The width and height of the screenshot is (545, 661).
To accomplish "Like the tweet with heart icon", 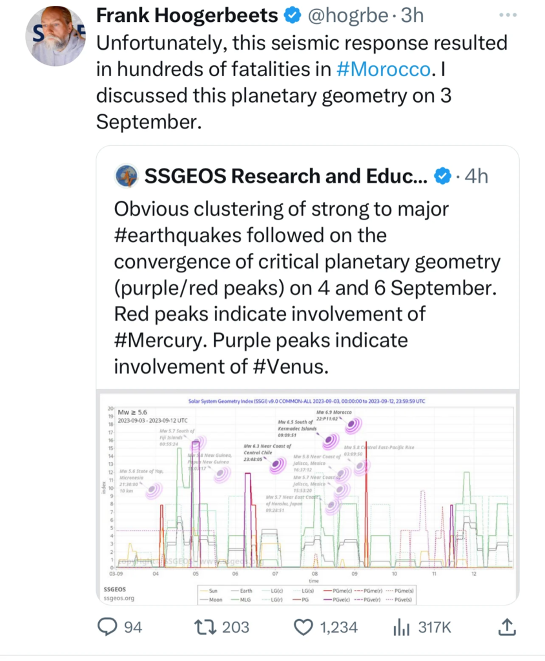I will click(x=303, y=627).
